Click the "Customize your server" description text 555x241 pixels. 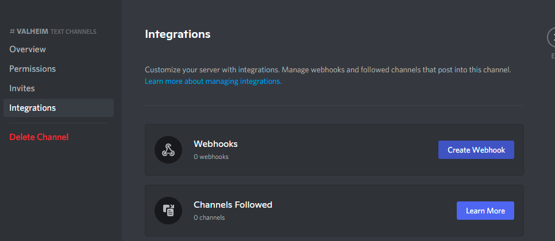[x=327, y=70]
